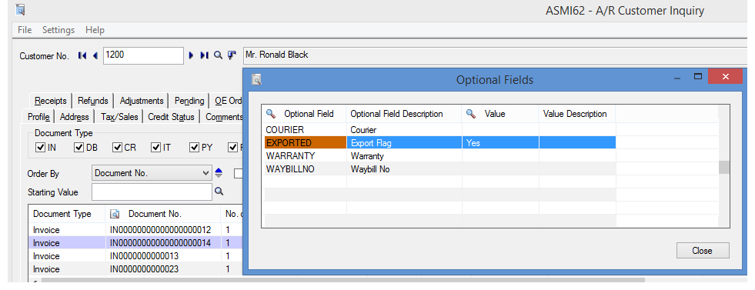The height and width of the screenshot is (290, 755).
Task: Disable the CR document type checkbox
Action: [117, 147]
